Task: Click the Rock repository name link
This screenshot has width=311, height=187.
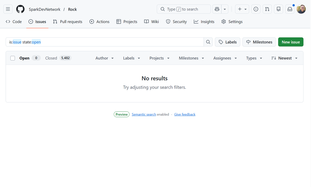Action: tap(72, 9)
